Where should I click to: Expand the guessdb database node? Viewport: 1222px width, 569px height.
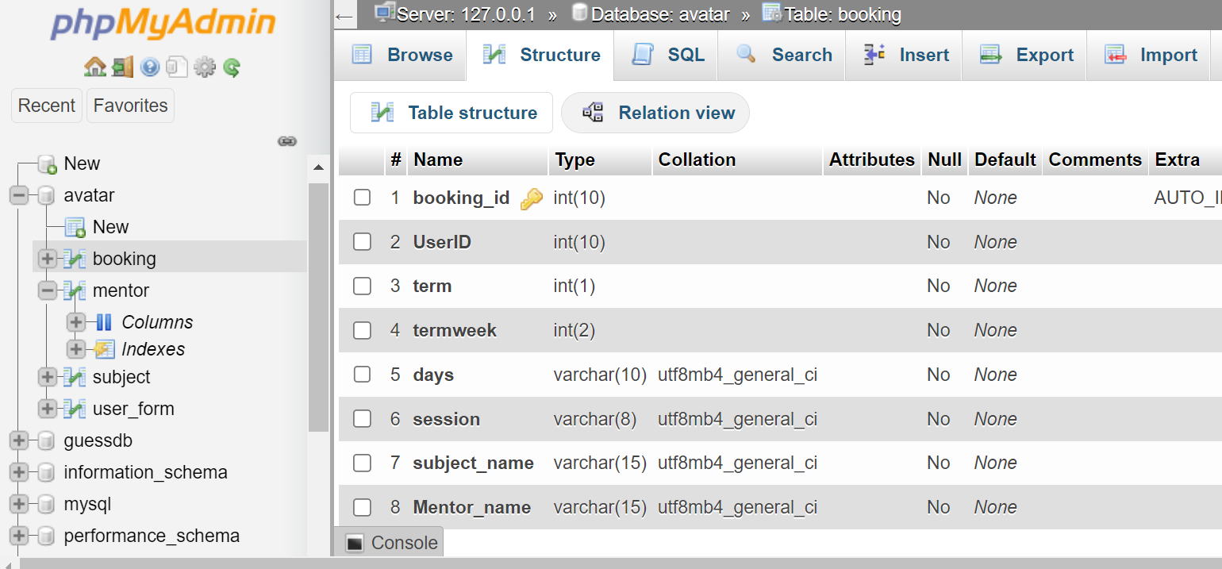coord(20,440)
